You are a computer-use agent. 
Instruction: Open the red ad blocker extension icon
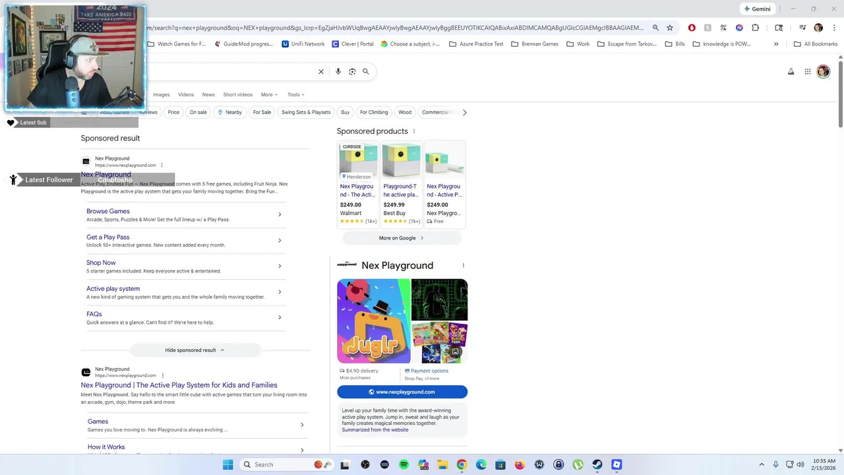coord(692,28)
